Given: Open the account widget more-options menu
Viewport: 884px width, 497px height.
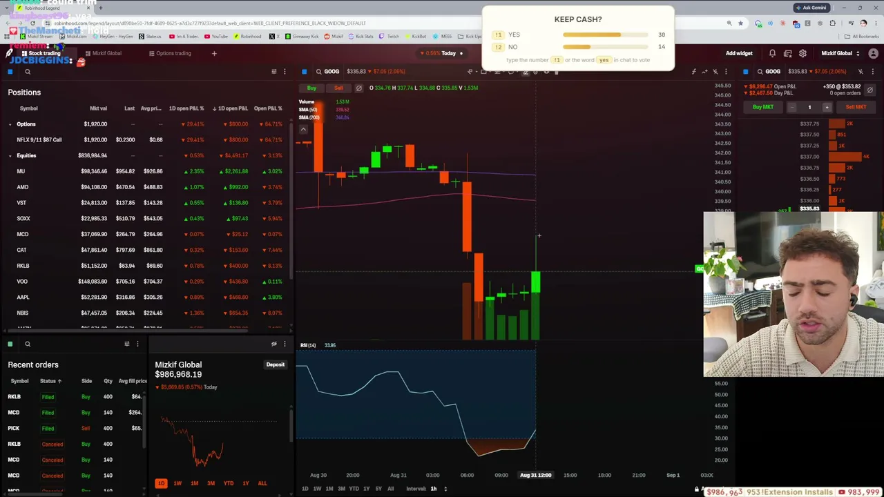Looking at the screenshot, I should click(x=285, y=344).
